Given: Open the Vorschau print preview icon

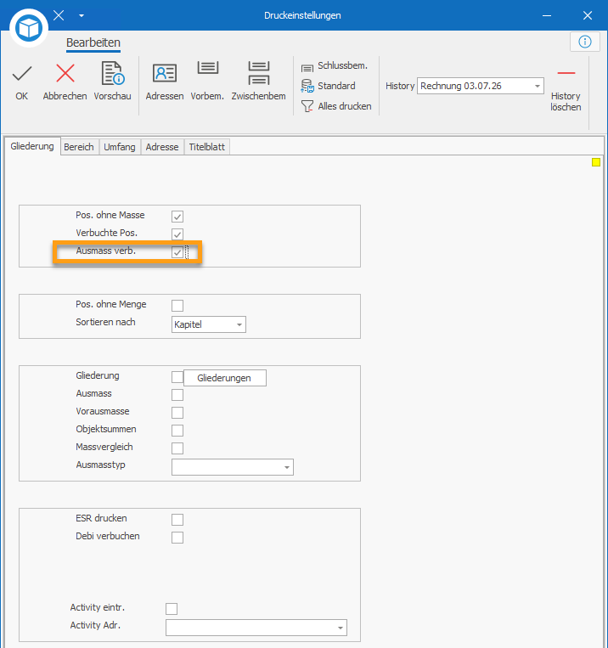Looking at the screenshot, I should (112, 73).
